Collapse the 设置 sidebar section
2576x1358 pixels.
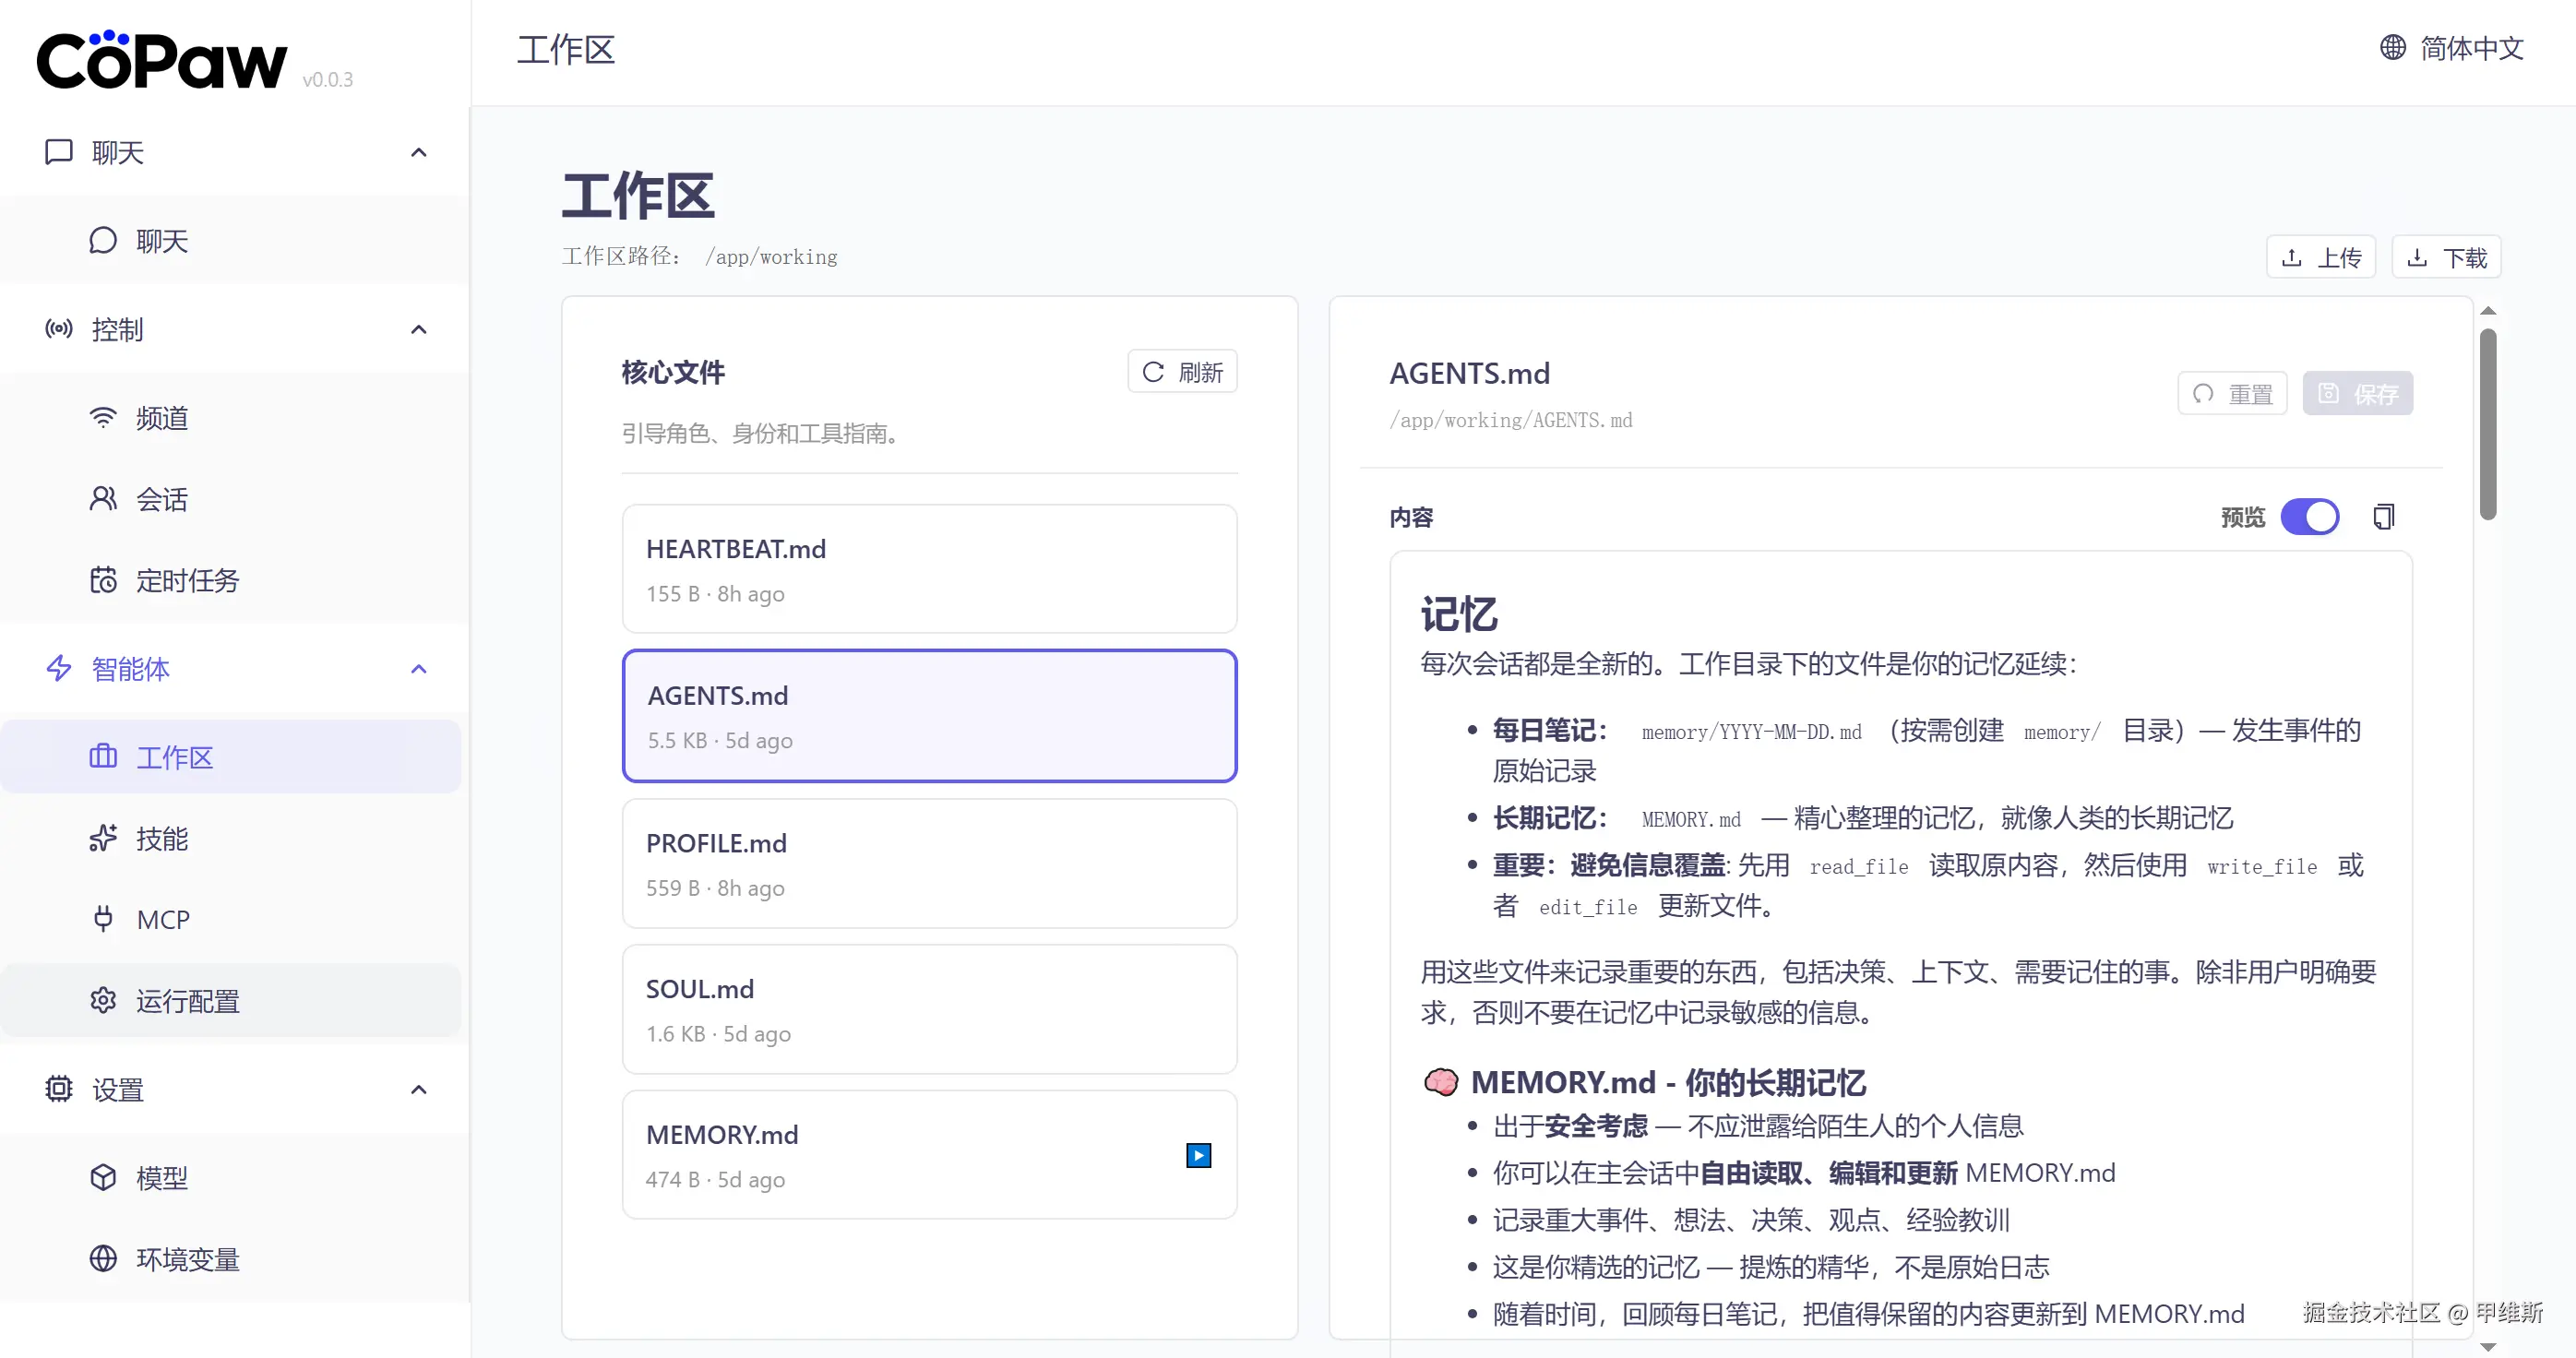(x=419, y=1090)
